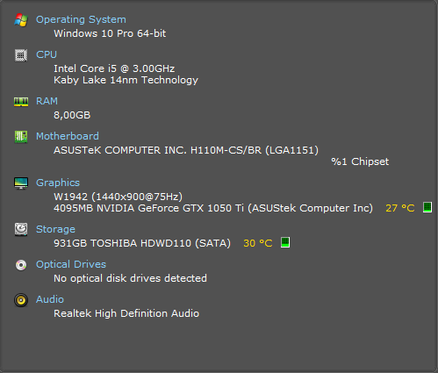Screen dimensions: 438x373
Task: Click the Windows logo Operating System icon
Action: pos(21,20)
